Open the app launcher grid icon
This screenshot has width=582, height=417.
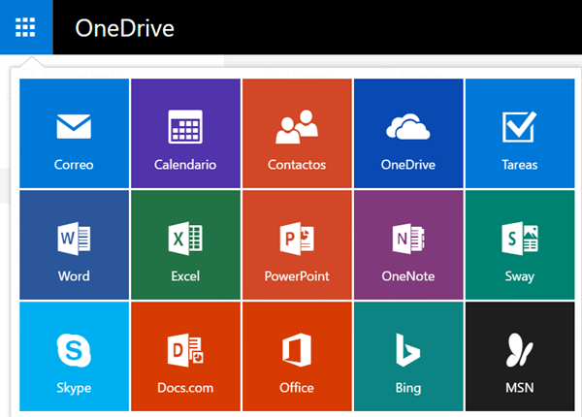click(x=25, y=27)
